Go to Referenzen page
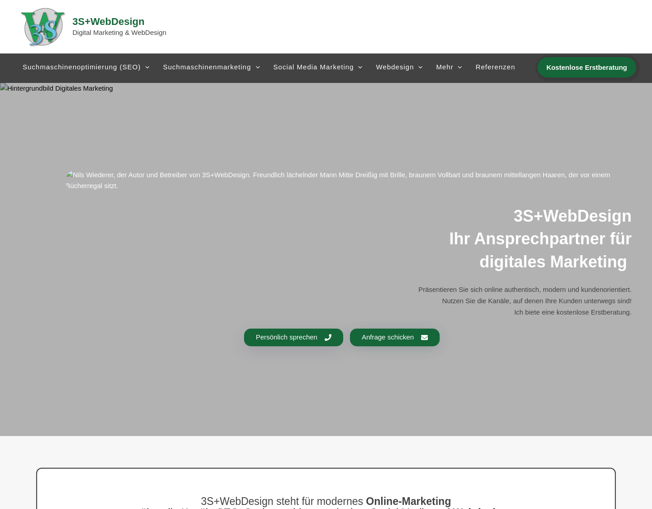Screen dimensions: 652x509 495,67
